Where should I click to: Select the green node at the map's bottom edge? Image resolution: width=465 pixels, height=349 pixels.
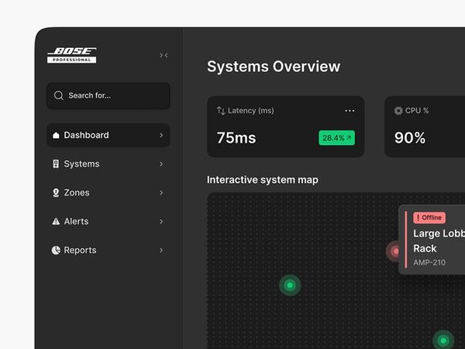443,340
